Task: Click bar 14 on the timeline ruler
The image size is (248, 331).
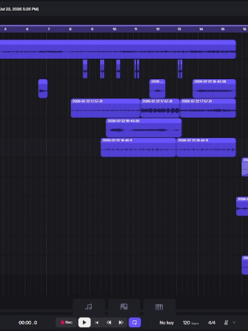Action: (201, 29)
